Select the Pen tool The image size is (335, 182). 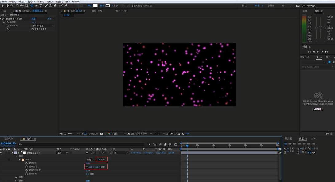point(36,6)
